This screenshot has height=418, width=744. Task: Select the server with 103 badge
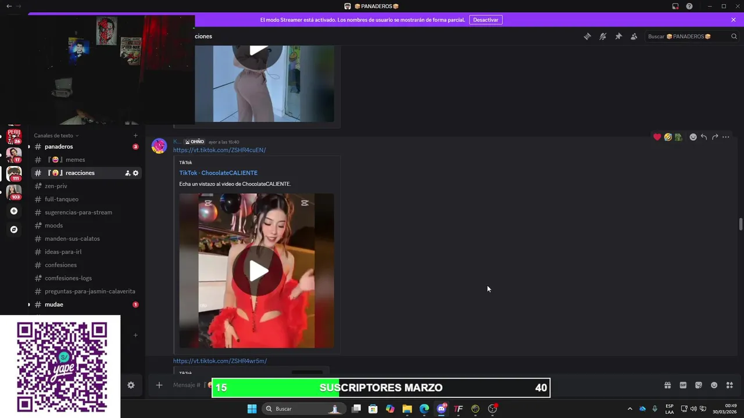point(14,192)
